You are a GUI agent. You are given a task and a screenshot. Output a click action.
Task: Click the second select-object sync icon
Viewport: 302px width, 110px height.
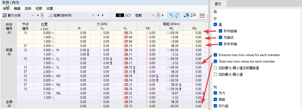pos(177,15)
